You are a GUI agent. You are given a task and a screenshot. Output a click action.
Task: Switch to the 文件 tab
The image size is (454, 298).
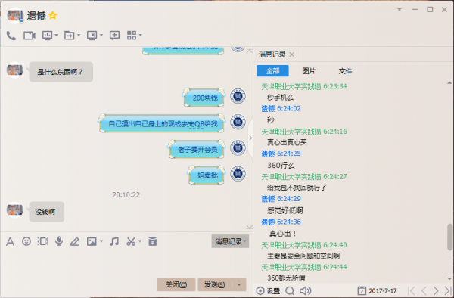coord(345,71)
